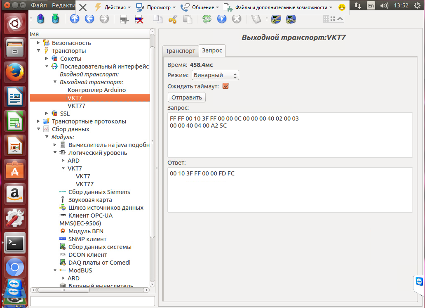The width and height of the screenshot is (425, 308).
Task: Open the 'Файл' menu
Action: (x=39, y=6)
